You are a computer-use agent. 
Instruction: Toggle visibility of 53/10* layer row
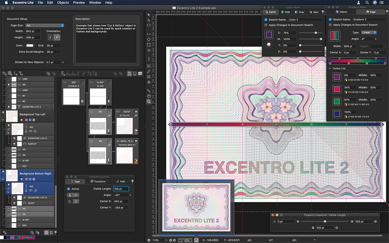click(x=14, y=203)
